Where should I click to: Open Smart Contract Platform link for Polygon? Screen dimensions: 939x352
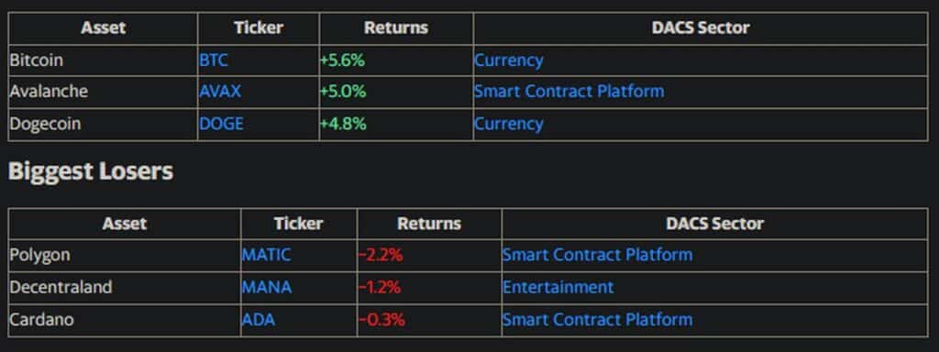(x=597, y=255)
